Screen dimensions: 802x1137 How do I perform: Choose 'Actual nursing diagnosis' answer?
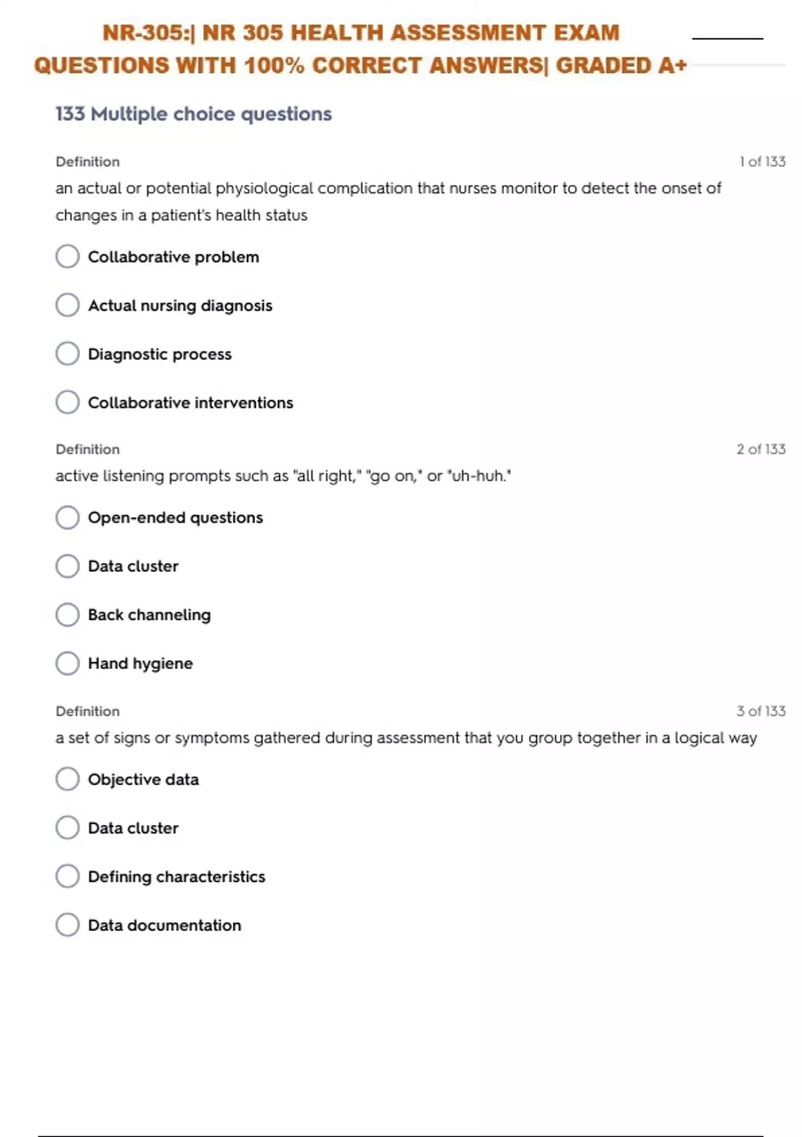click(x=68, y=305)
